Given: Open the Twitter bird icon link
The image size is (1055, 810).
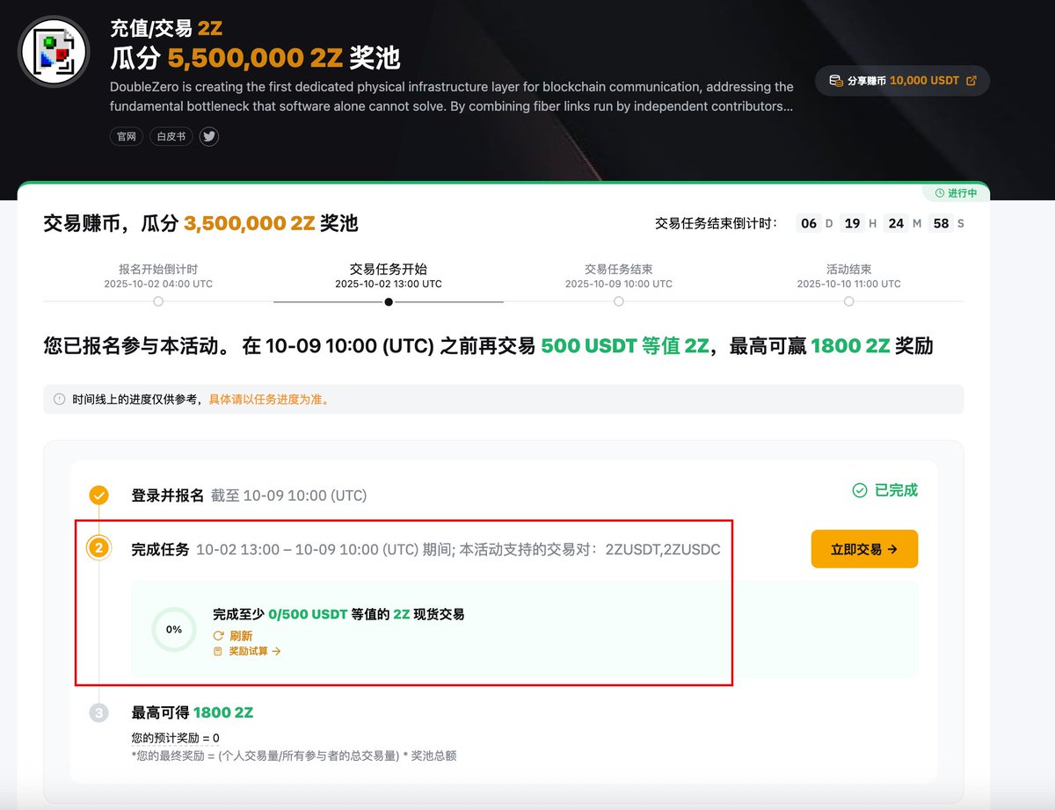Looking at the screenshot, I should tap(208, 137).
